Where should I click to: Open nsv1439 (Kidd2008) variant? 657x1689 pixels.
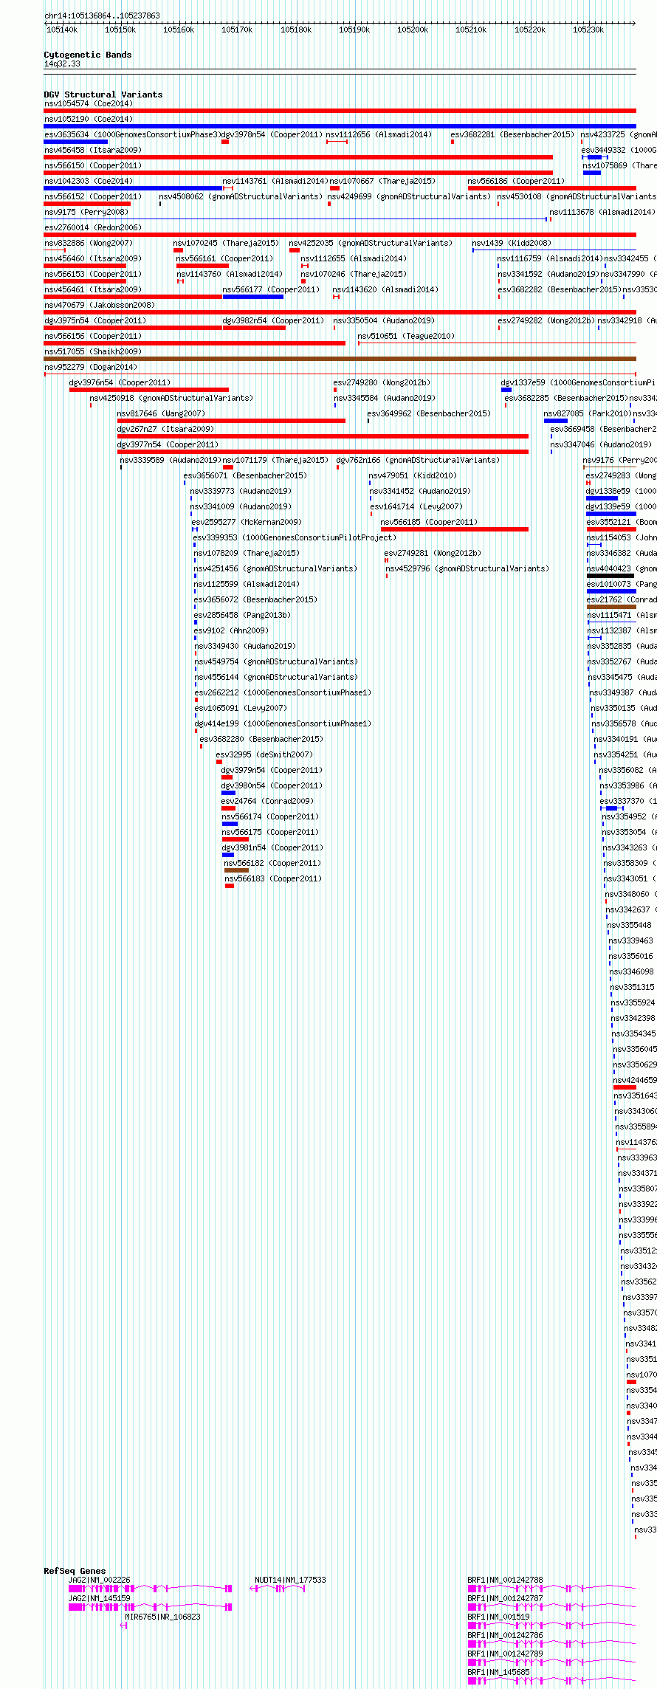(x=512, y=243)
